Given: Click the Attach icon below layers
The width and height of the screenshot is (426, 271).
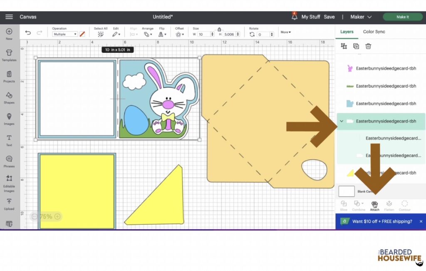Looking at the screenshot, I should point(374,204).
